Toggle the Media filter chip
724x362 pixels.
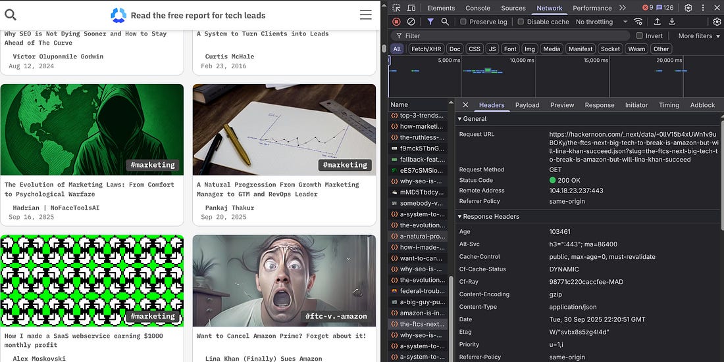pyautogui.click(x=552, y=49)
